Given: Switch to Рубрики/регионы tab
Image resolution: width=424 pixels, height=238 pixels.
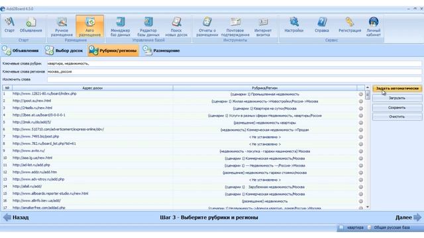Looking at the screenshot, I should pyautogui.click(x=113, y=50).
